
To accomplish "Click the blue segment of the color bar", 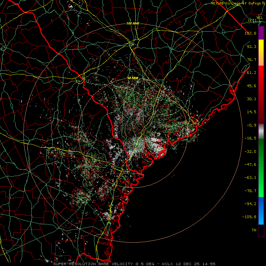I will click(x=261, y=211).
